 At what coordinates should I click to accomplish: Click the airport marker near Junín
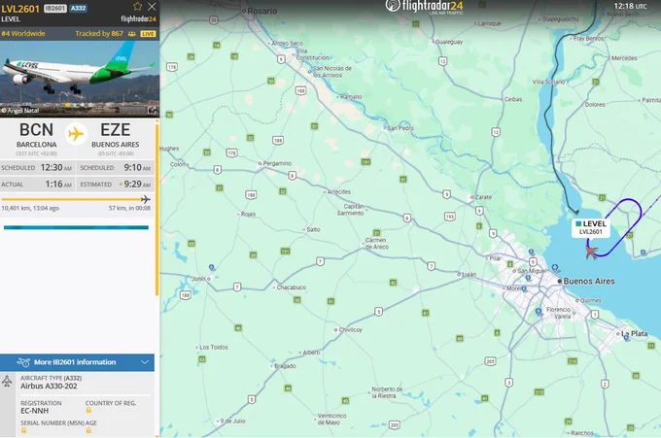coord(212,267)
